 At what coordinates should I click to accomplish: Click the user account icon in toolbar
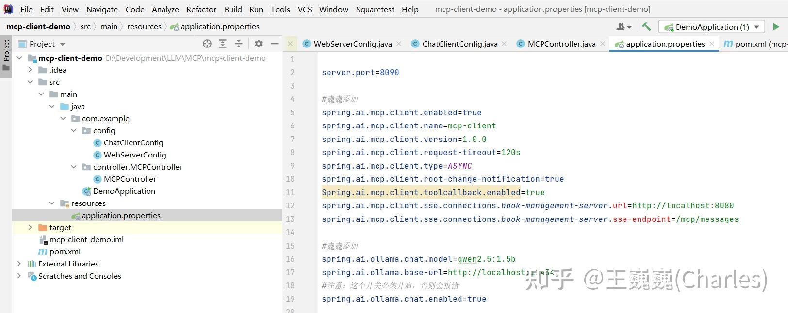click(x=624, y=27)
